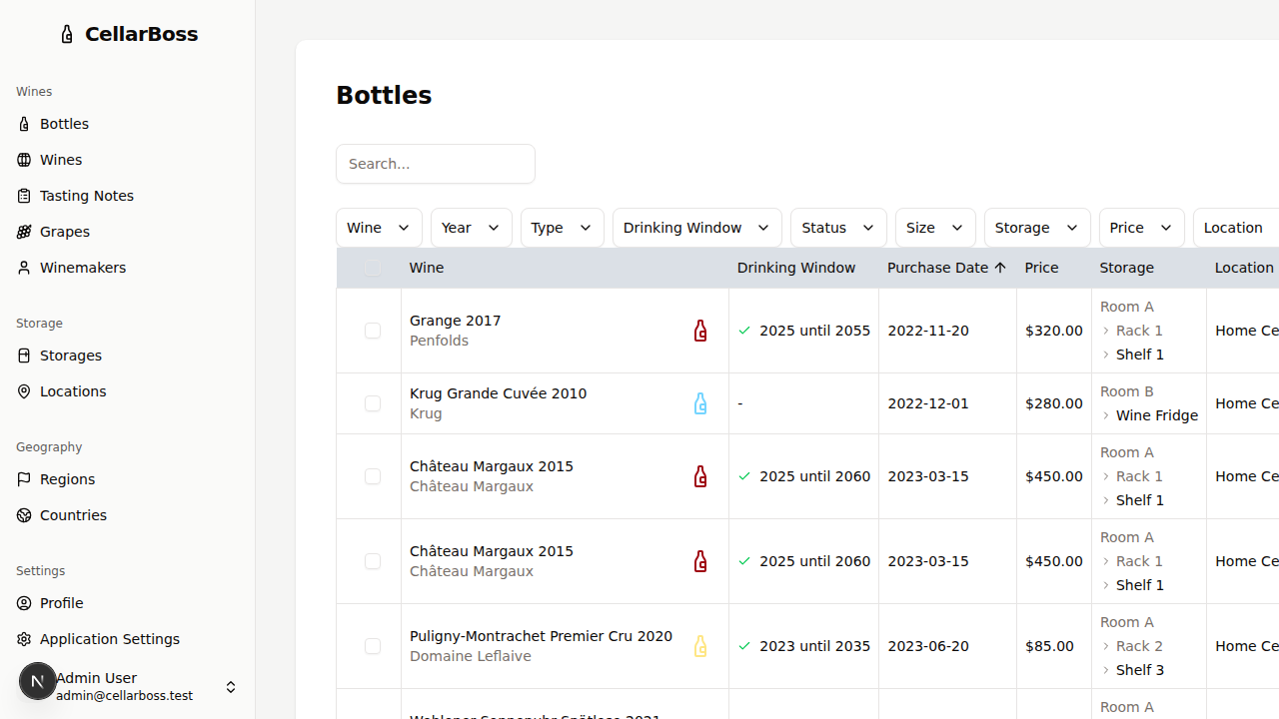Check the Puligny-Montrachet row checkbox
Screen dimensions: 1279x719
pyautogui.click(x=373, y=646)
